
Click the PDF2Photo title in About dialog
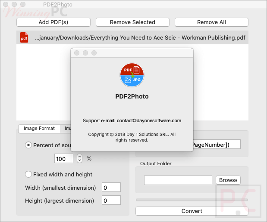click(132, 96)
